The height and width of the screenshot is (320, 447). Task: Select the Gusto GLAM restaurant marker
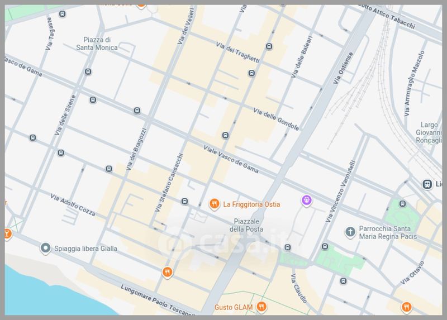pos(261,307)
